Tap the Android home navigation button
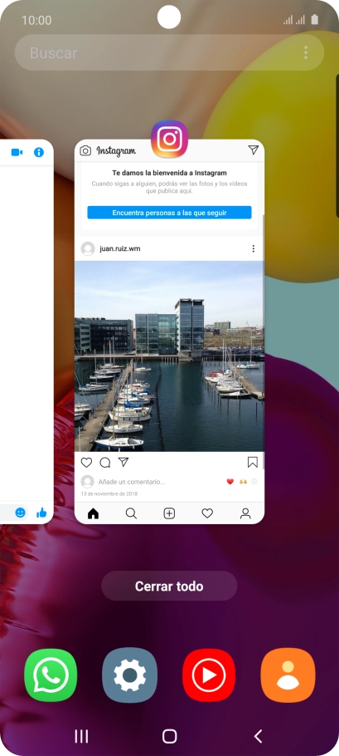This screenshot has height=756, width=339. [x=169, y=736]
